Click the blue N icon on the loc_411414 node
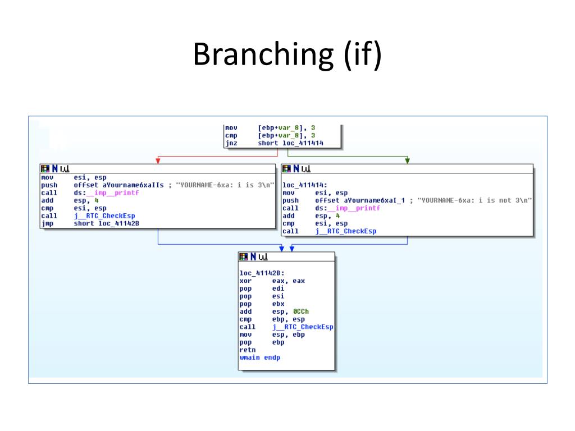This screenshot has width=575, height=431. [296, 168]
